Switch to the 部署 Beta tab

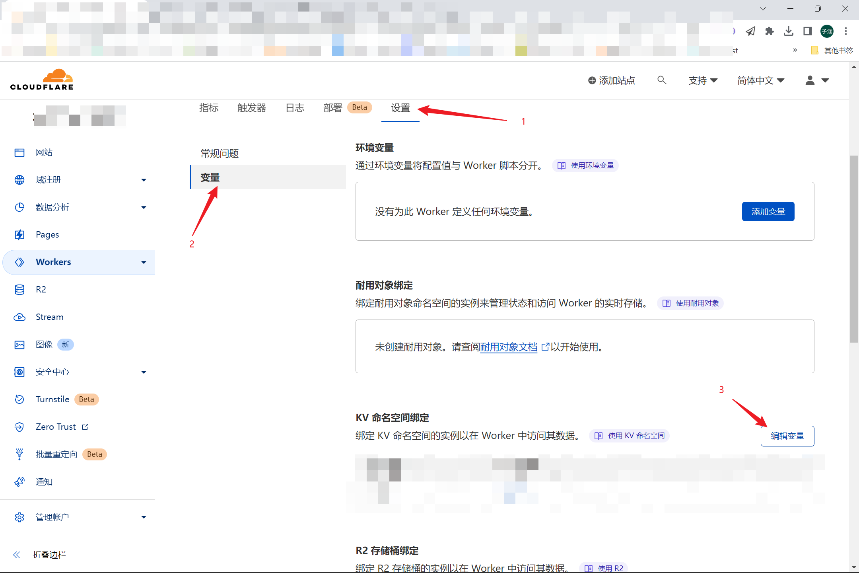click(347, 108)
